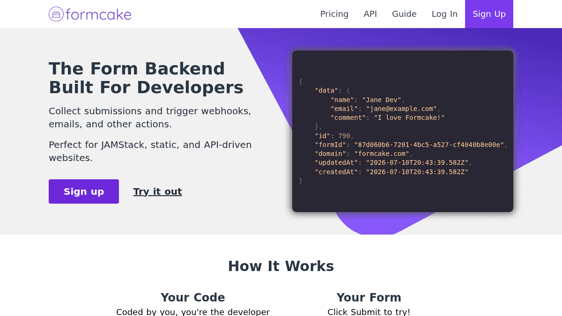
Task: Click the "comment": "I love Formcake!" line
Action: click(387, 118)
